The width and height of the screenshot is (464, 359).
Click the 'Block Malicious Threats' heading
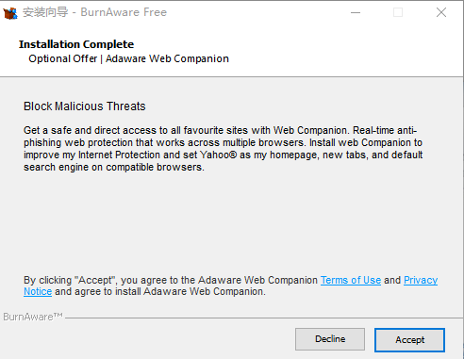85,106
